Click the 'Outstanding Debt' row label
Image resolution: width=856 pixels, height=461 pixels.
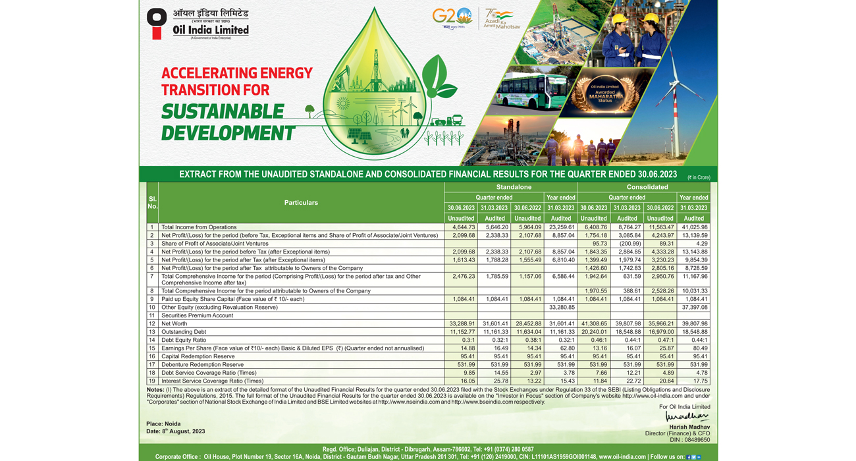[184, 332]
